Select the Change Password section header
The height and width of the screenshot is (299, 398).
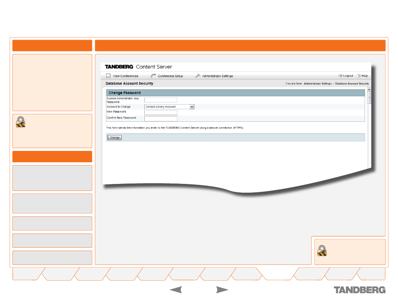pyautogui.click(x=235, y=93)
